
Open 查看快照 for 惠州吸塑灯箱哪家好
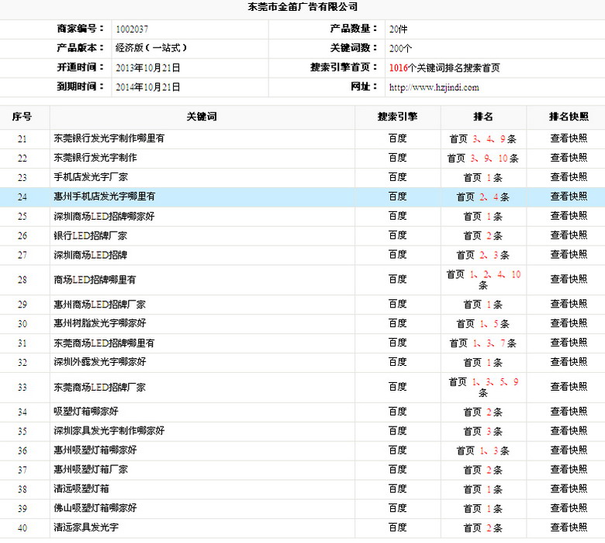coord(569,450)
